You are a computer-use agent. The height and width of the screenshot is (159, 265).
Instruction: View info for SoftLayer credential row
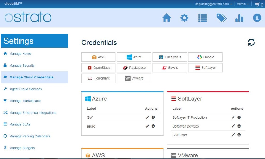[239, 135]
